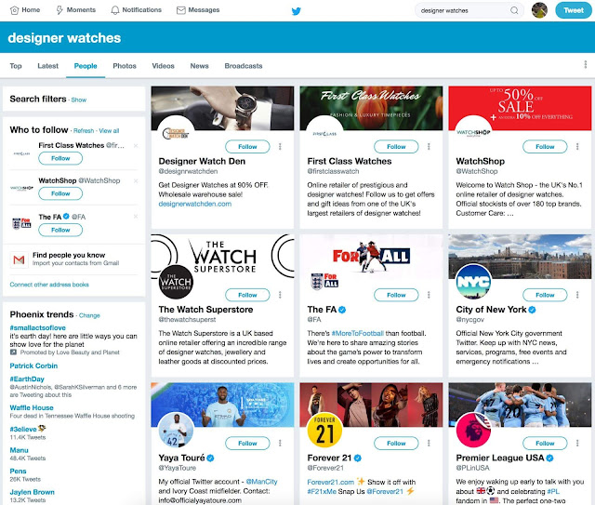The height and width of the screenshot is (505, 595).
Task: Click Designer Watch Den profile picture
Action: pyautogui.click(x=176, y=133)
